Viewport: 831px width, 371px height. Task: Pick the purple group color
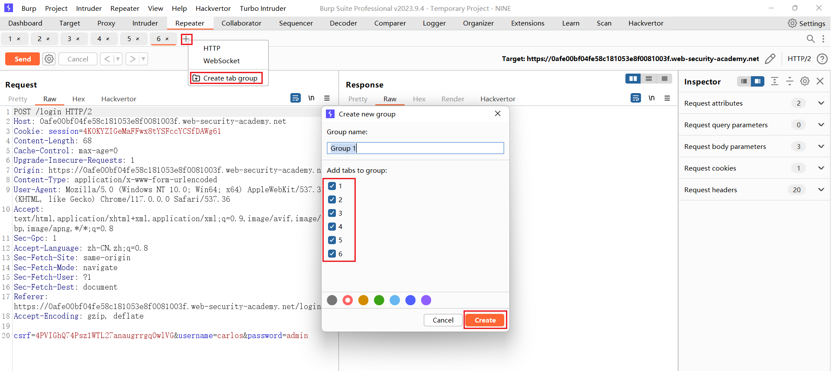pyautogui.click(x=426, y=300)
